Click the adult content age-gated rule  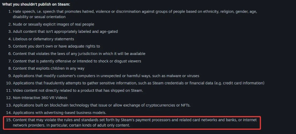click(x=65, y=31)
